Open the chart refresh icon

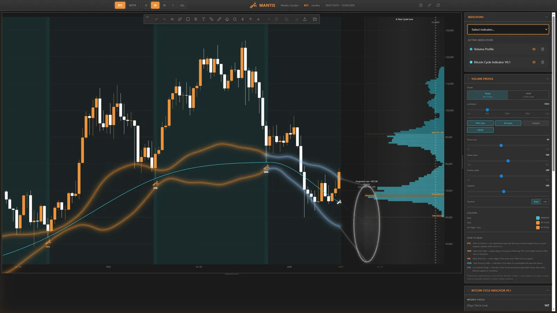pyautogui.click(x=438, y=5)
